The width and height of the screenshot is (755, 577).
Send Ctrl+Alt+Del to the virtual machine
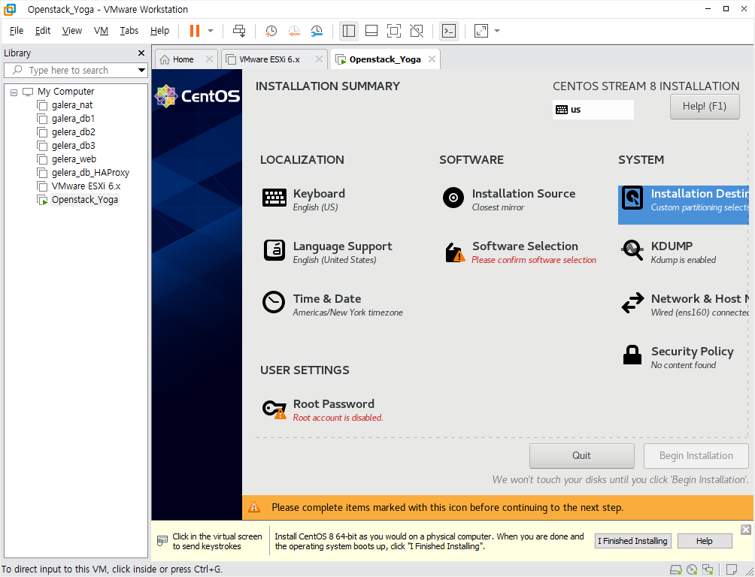pyautogui.click(x=239, y=31)
